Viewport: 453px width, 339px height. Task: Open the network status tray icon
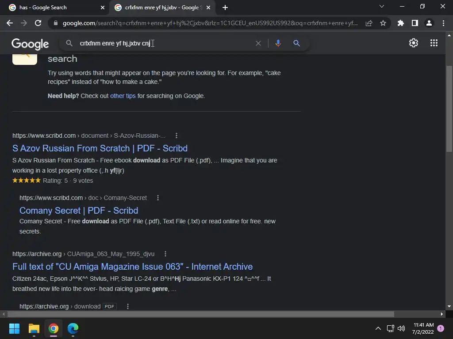click(x=391, y=328)
